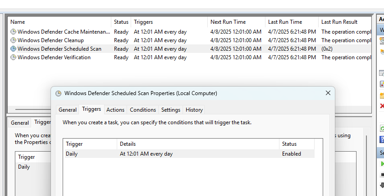Click Trigger column header in Properties dialog
Image resolution: width=384 pixels, height=196 pixels.
coord(90,144)
